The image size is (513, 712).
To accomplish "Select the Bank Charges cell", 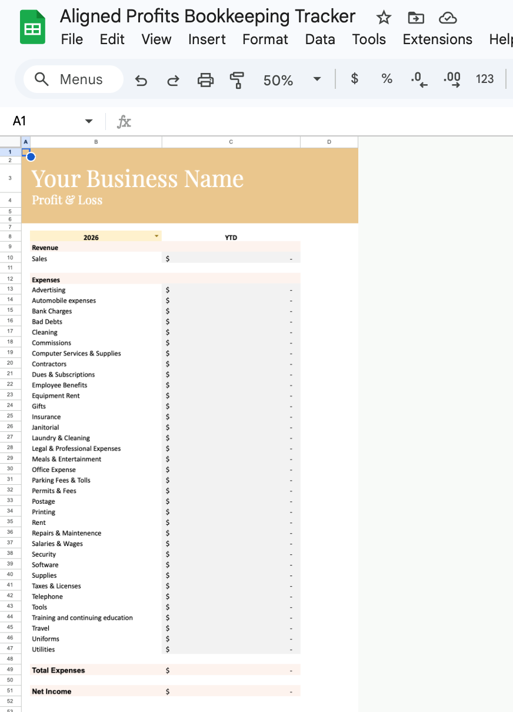I will point(96,311).
